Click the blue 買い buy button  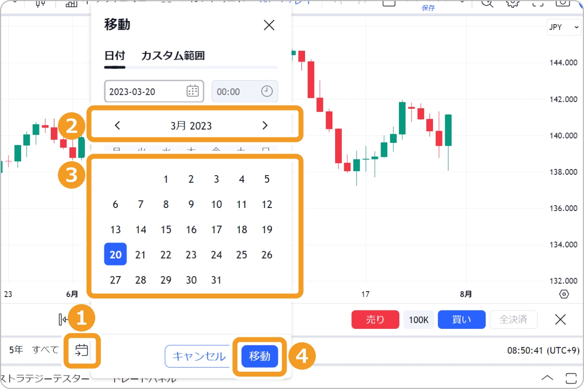coord(461,320)
